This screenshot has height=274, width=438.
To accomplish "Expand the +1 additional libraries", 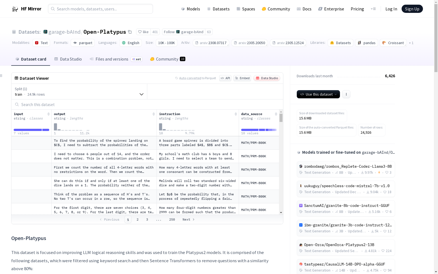I will coord(411,43).
